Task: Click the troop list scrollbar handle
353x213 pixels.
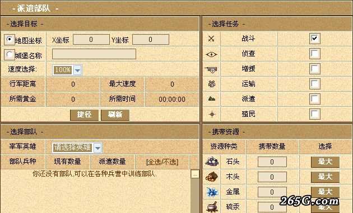Action: point(195,174)
